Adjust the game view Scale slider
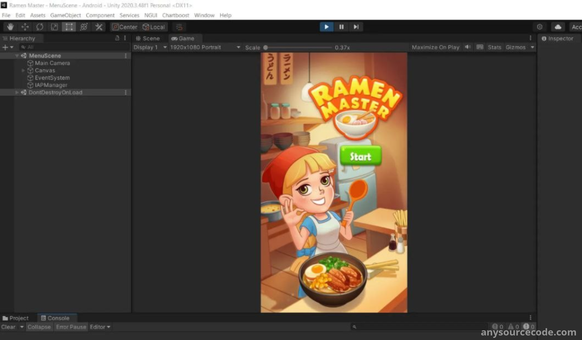This screenshot has height=340, width=582. (266, 48)
